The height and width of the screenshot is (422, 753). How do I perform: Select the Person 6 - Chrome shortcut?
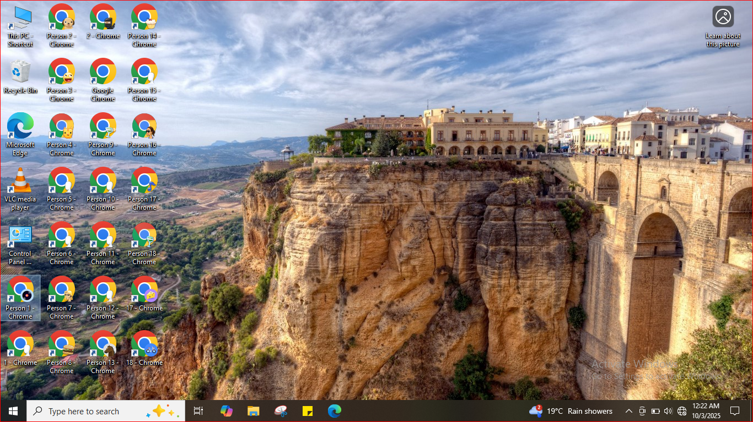tap(62, 244)
